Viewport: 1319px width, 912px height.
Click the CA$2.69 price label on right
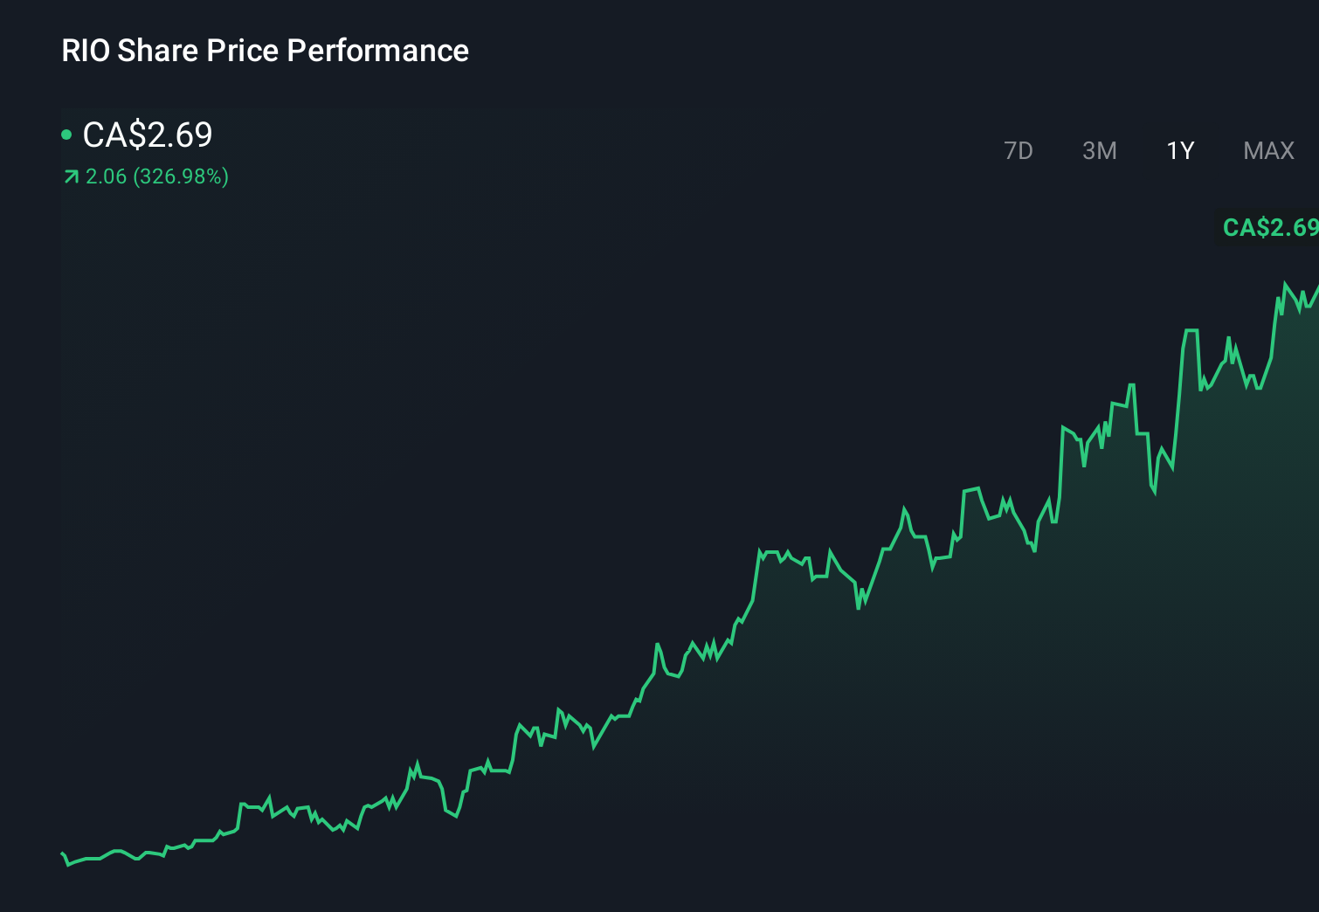tap(1269, 229)
